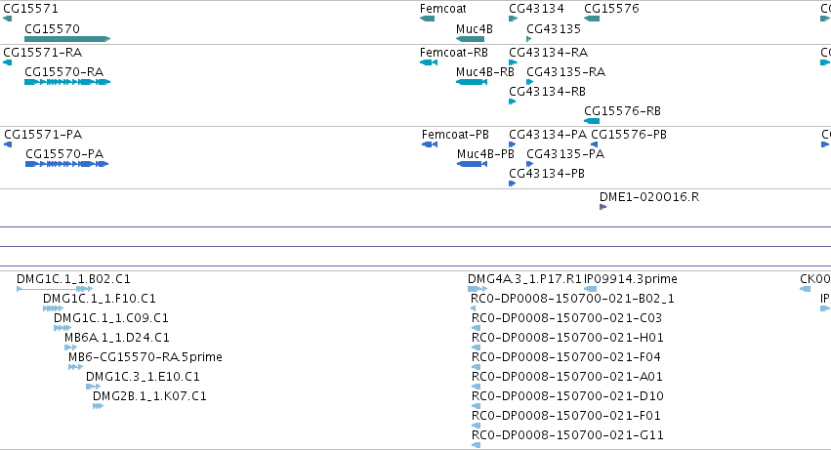Click the Femcoat gene arrow glyph
The width and height of the screenshot is (831, 450).
pyautogui.click(x=427, y=19)
